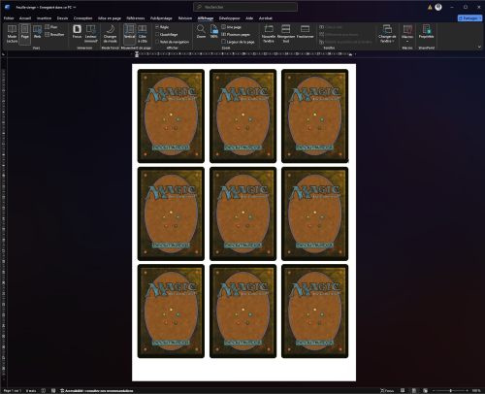Image resolution: width=485 pixels, height=394 pixels.
Task: Click the page count in status bar
Action: pos(13,391)
